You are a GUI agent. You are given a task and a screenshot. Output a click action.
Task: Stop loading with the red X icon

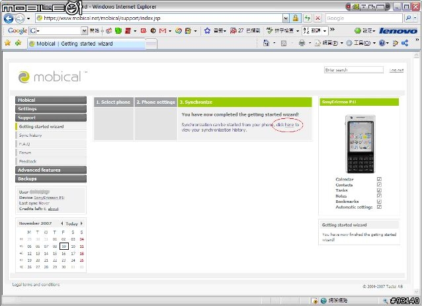pyautogui.click(x=318, y=19)
